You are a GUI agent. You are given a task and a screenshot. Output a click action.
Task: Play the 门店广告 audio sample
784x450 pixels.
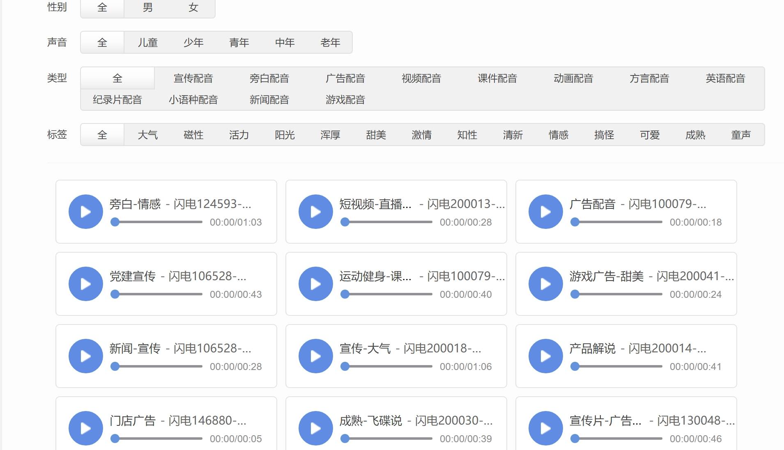click(x=85, y=428)
